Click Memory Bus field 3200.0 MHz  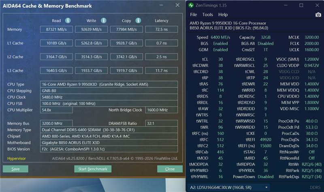pos(56,124)
